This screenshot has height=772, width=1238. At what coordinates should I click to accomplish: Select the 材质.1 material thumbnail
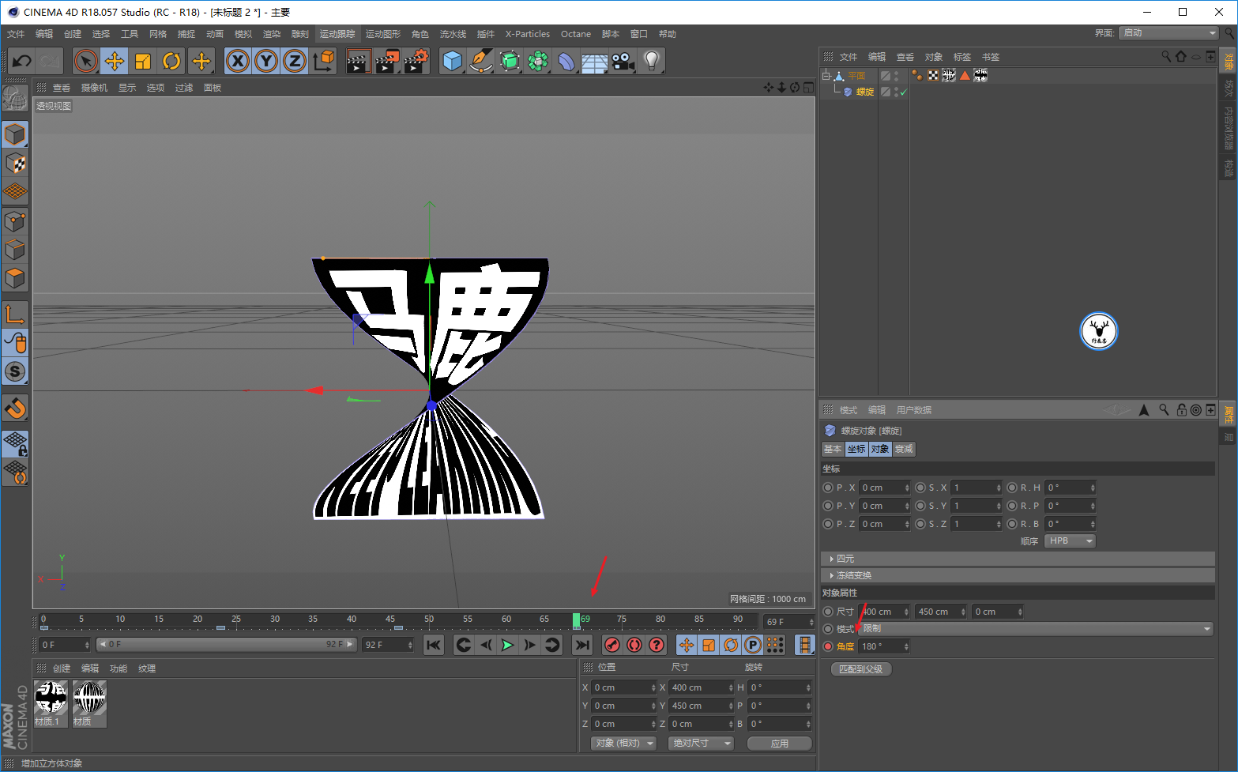51,703
